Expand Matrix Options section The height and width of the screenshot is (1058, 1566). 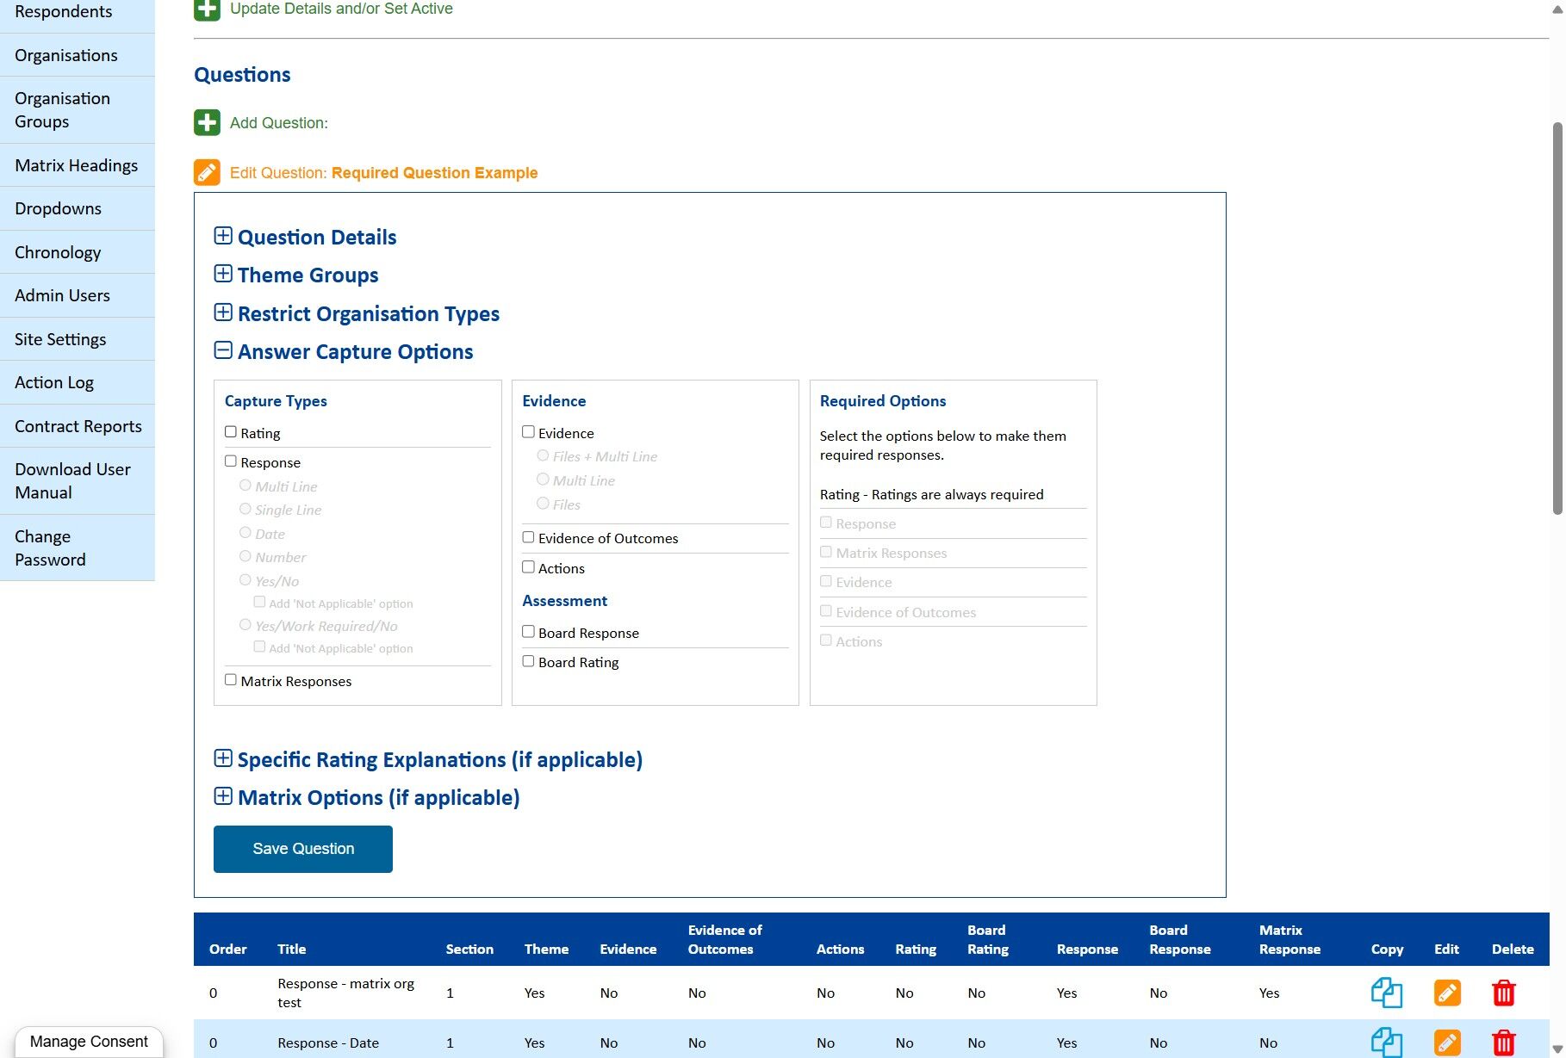pos(223,796)
